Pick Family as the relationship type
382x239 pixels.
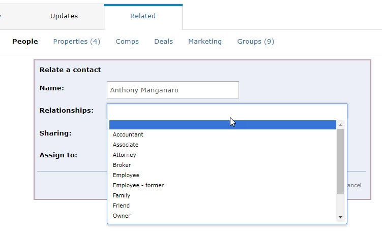223,195
